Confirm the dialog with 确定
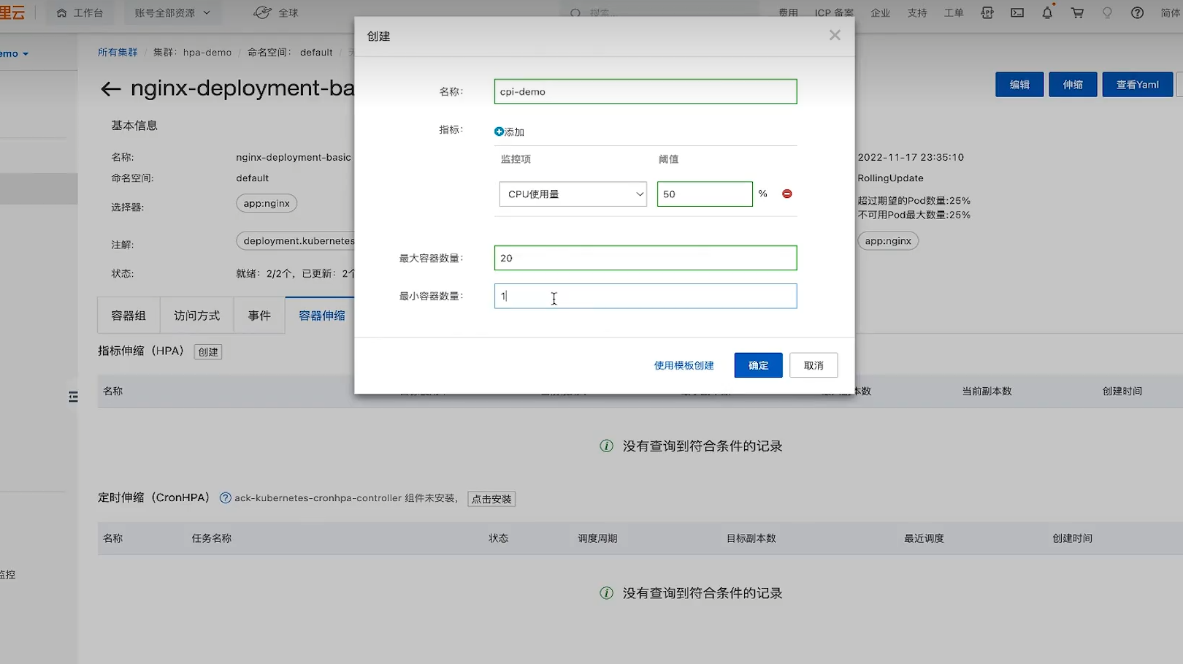Image resolution: width=1183 pixels, height=664 pixels. pyautogui.click(x=758, y=365)
